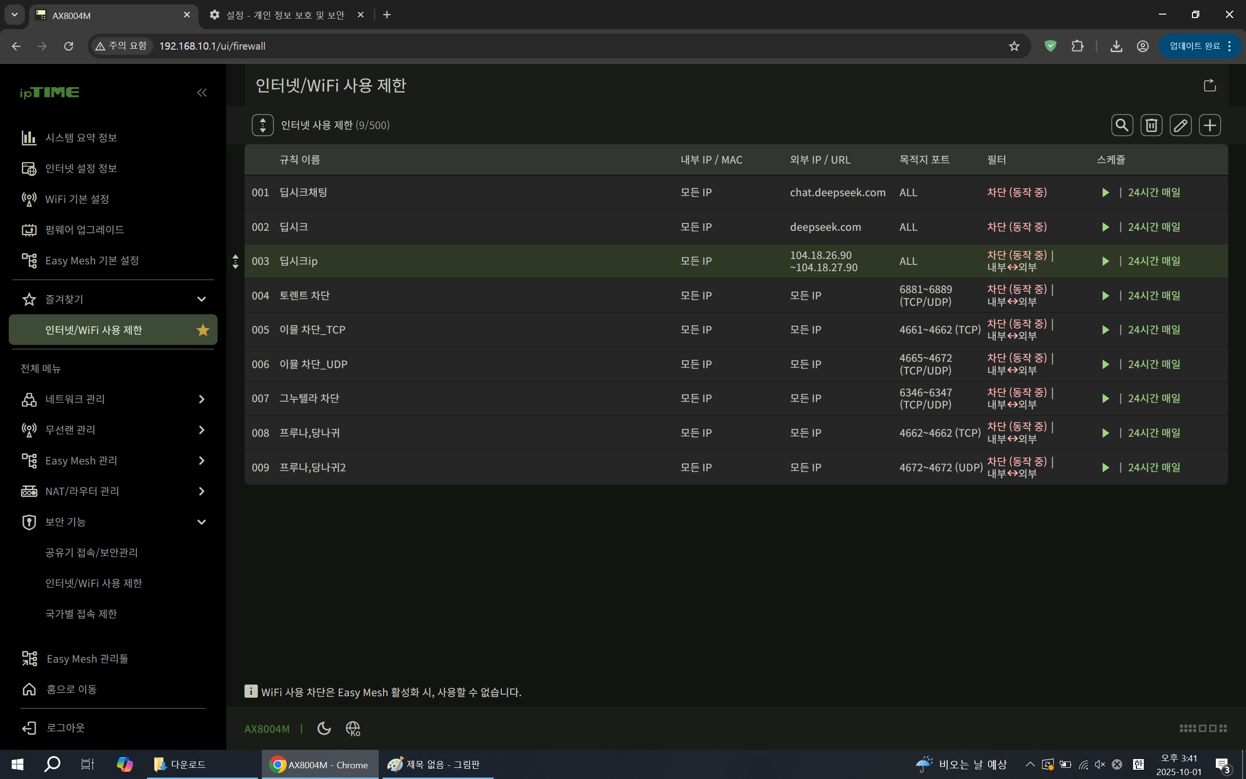Click the search rules magnifier icon
1246x779 pixels.
pyautogui.click(x=1122, y=125)
